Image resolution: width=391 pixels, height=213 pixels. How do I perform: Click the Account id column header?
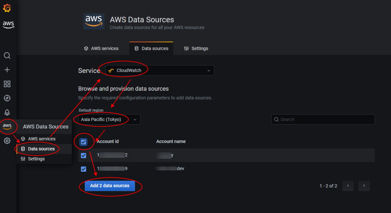(108, 141)
